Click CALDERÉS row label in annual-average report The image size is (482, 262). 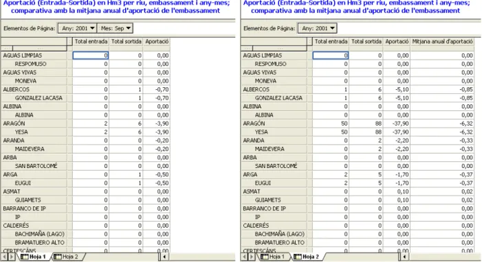(x=274, y=226)
